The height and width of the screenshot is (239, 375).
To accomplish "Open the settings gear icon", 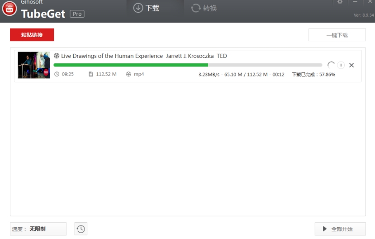I will coord(340,2).
